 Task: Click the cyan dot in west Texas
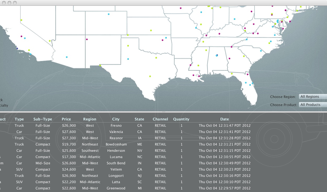pos(128,59)
